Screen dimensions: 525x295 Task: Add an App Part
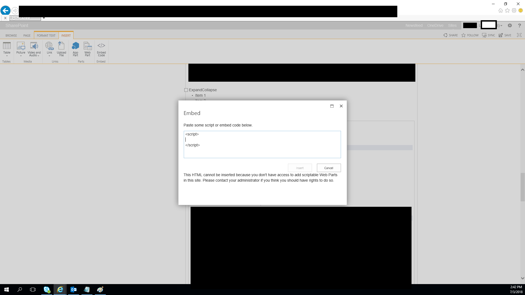75,49
